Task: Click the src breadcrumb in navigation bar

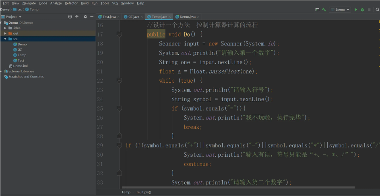Action: pos(17,10)
